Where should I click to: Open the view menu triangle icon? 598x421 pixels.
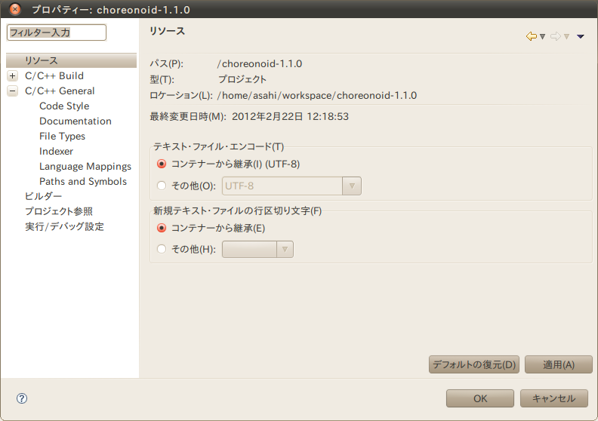pos(580,36)
